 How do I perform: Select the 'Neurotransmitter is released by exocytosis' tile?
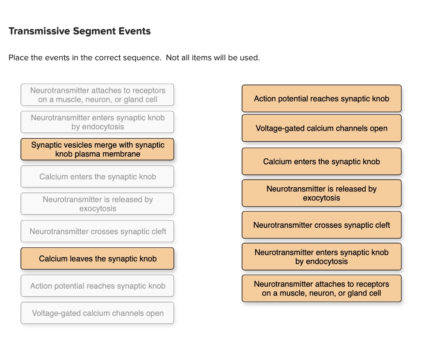pos(321,193)
